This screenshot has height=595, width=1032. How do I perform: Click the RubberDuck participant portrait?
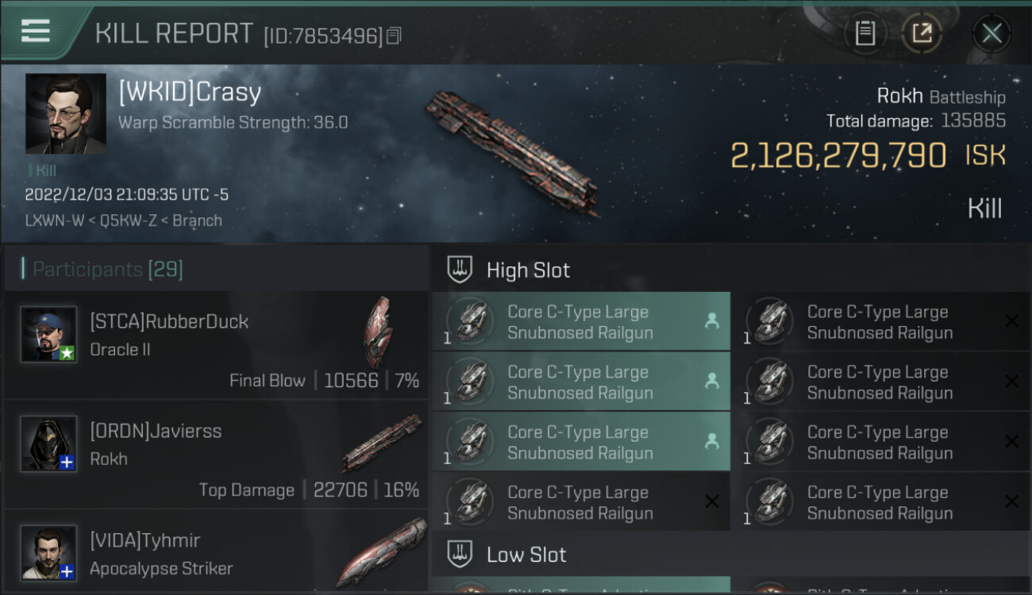(48, 334)
